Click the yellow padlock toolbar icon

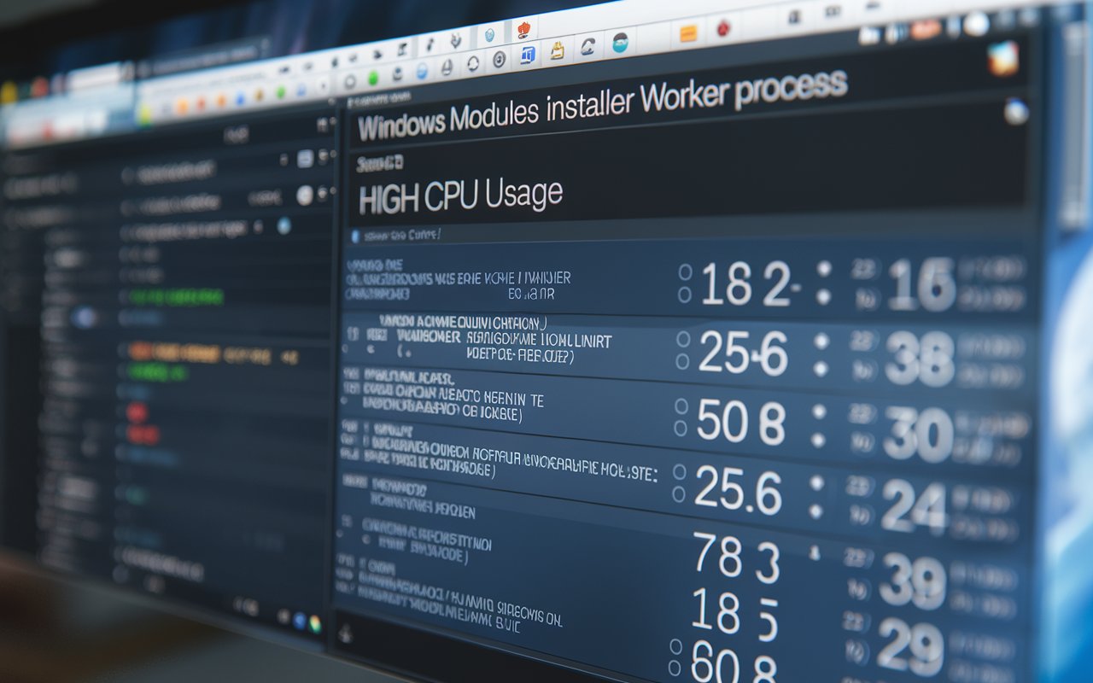[x=557, y=50]
